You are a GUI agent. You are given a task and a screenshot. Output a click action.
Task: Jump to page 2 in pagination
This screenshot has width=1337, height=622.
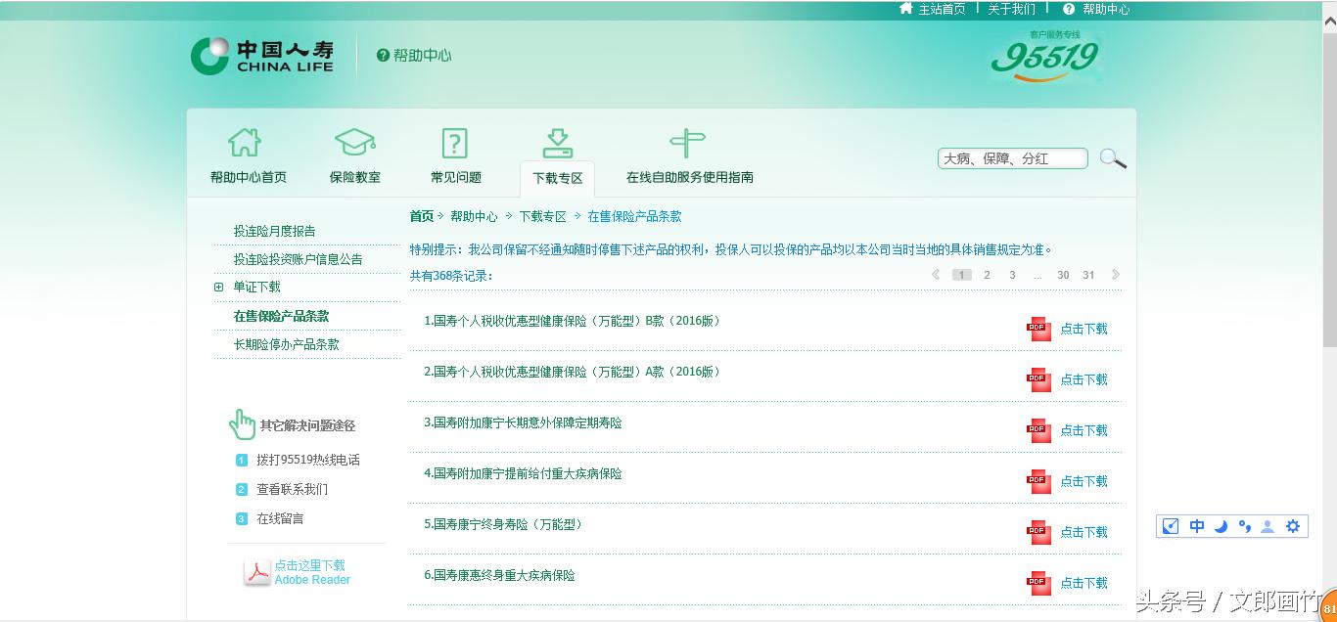987,275
